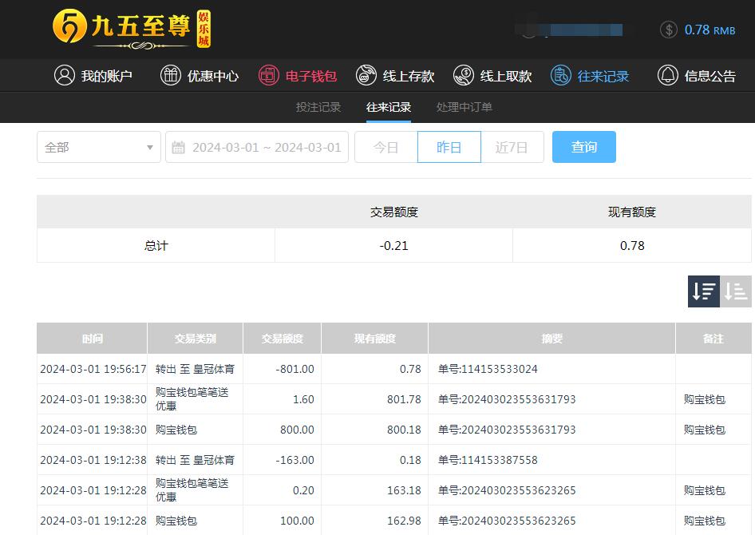Click the 线上存款 deposit icon

[366, 76]
